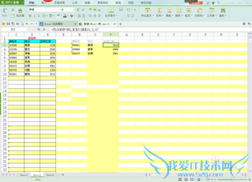Click the magnifier icon beside fx
The width and height of the screenshot is (252, 182).
tap(39, 30)
